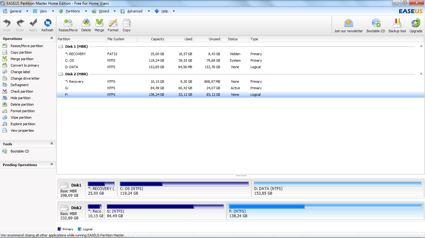Collapse the Tools panel
Screen dimensions: 425x238
52,144
